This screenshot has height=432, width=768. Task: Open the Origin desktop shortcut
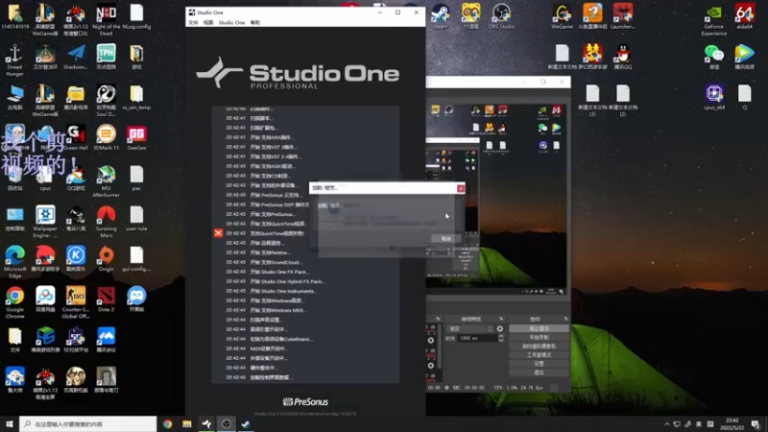tap(106, 258)
